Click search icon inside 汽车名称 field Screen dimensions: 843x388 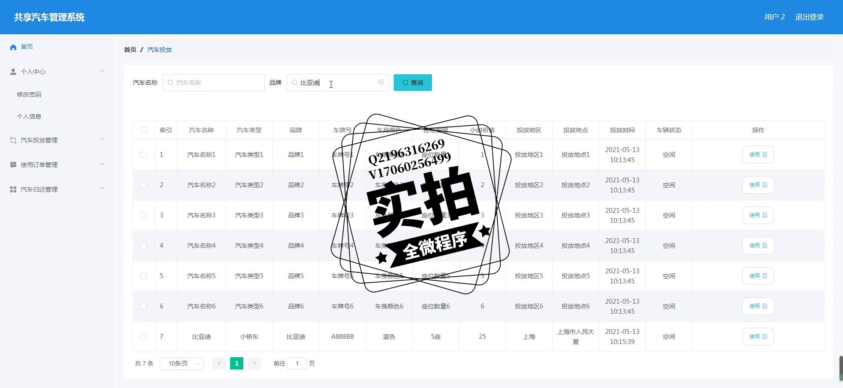(x=171, y=83)
